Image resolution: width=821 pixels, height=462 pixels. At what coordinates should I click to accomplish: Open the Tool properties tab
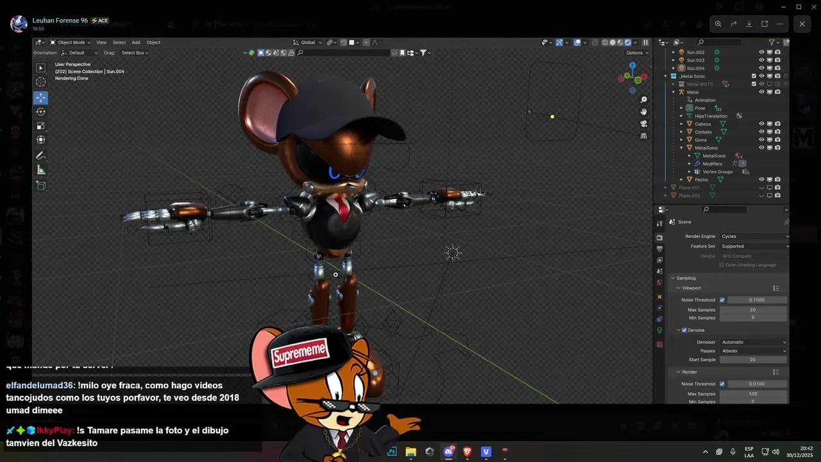click(659, 223)
